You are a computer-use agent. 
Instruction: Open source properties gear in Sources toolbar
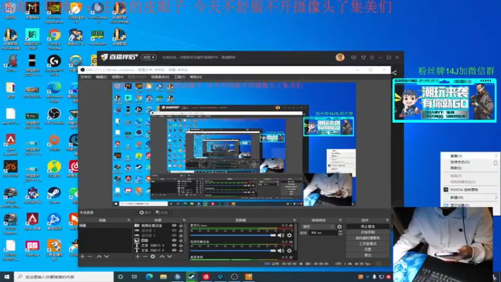[153, 256]
